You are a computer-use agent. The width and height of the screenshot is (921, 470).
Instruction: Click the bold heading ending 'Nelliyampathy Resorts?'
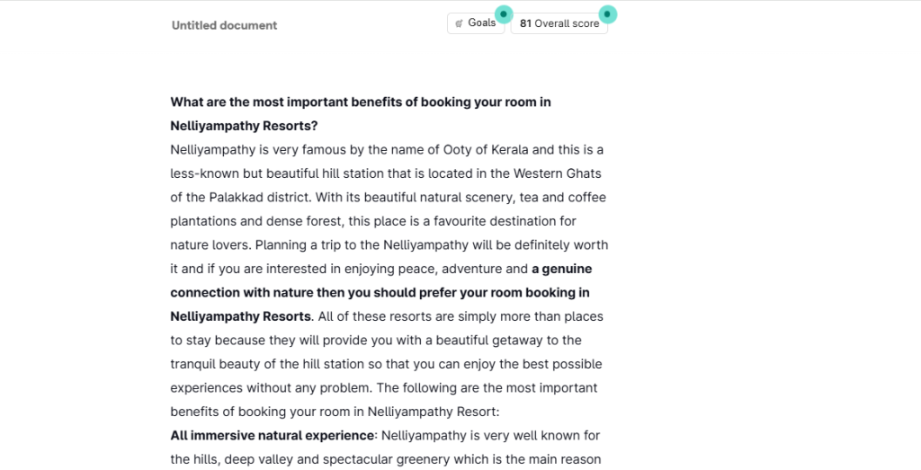tap(243, 126)
